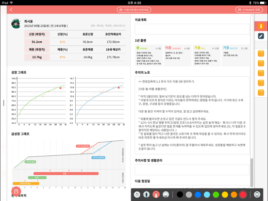Viewport: 268px width, 201px height.
Task: Pick the light cyan drawing color
Action: 207,195
